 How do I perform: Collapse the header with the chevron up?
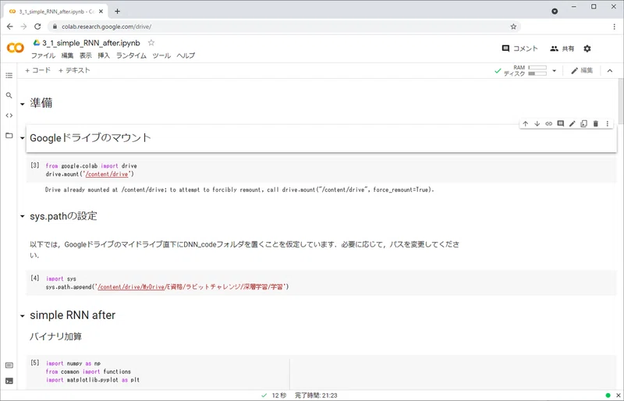point(610,71)
